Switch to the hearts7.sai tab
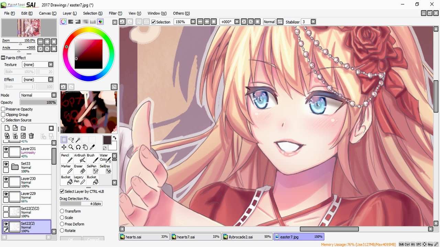440x247 pixels. pos(196,237)
